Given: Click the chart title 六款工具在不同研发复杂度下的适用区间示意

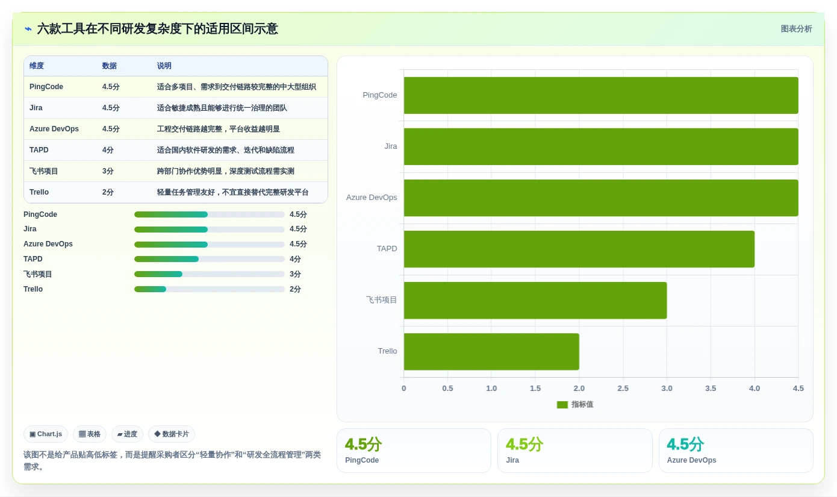Looking at the screenshot, I should coord(158,29).
